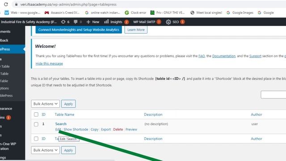
Task: Follow the FAQ link
Action: pyautogui.click(x=202, y=56)
